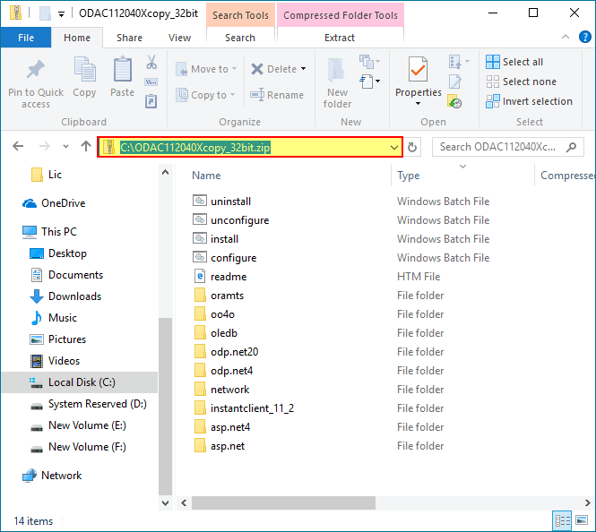Click the Select none button
596x532 pixels.
521,82
